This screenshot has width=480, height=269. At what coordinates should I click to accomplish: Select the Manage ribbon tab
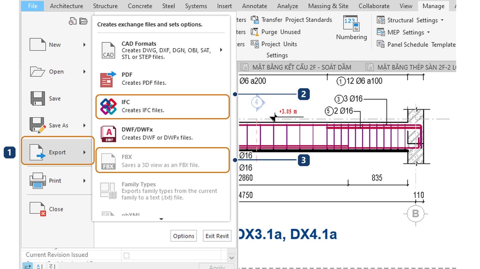(433, 6)
